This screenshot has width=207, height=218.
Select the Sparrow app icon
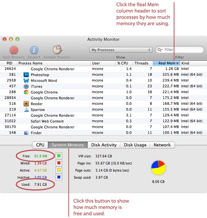tap(26, 109)
